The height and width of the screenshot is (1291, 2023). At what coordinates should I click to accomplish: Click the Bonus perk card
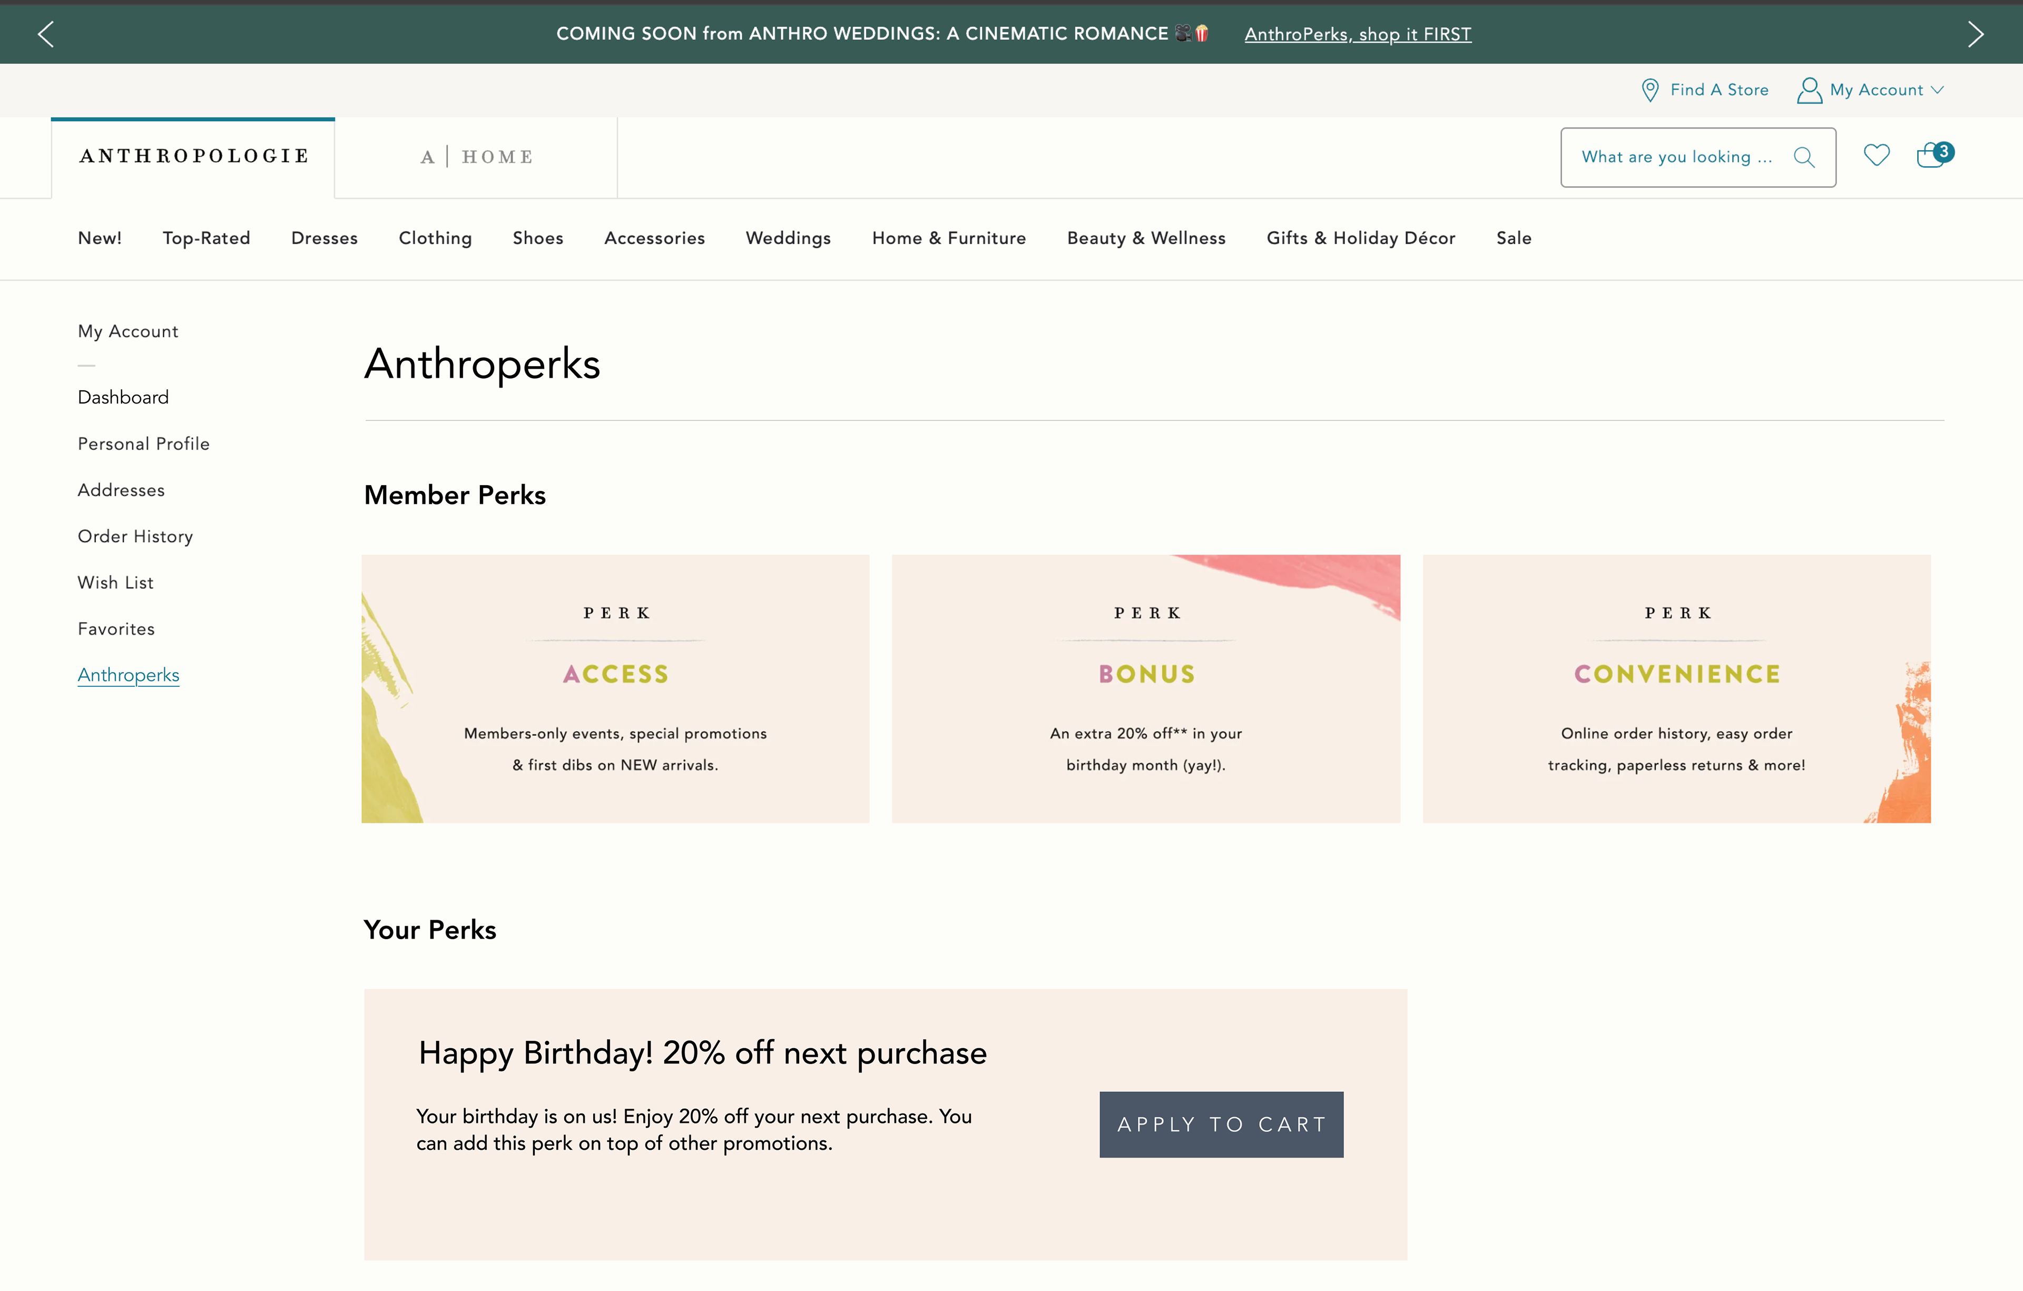(x=1146, y=689)
